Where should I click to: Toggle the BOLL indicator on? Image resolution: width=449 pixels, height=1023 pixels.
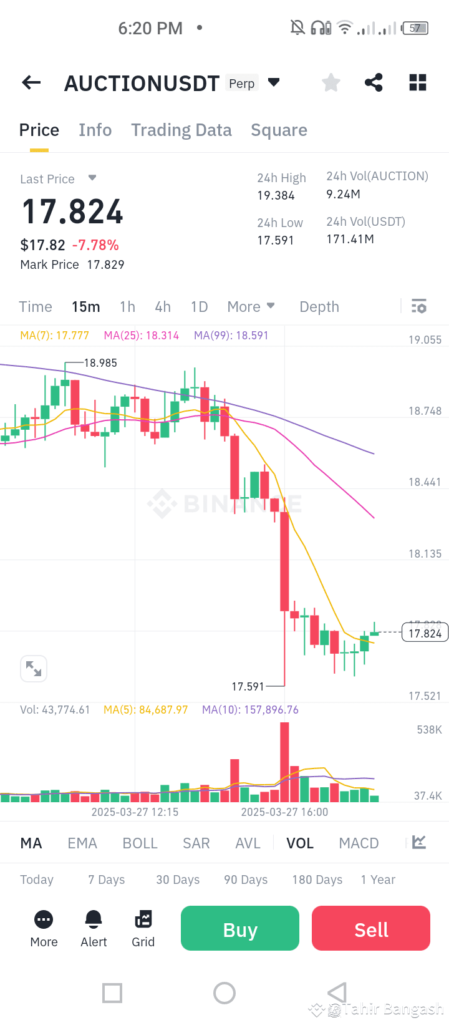point(140,843)
